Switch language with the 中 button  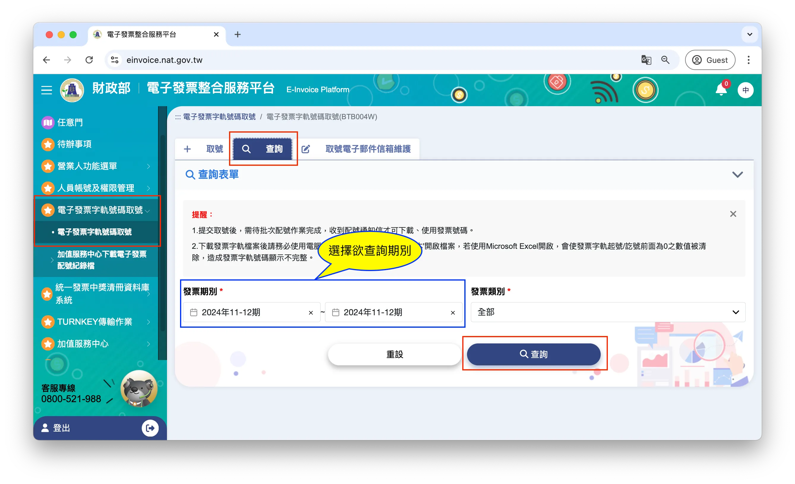coord(745,90)
